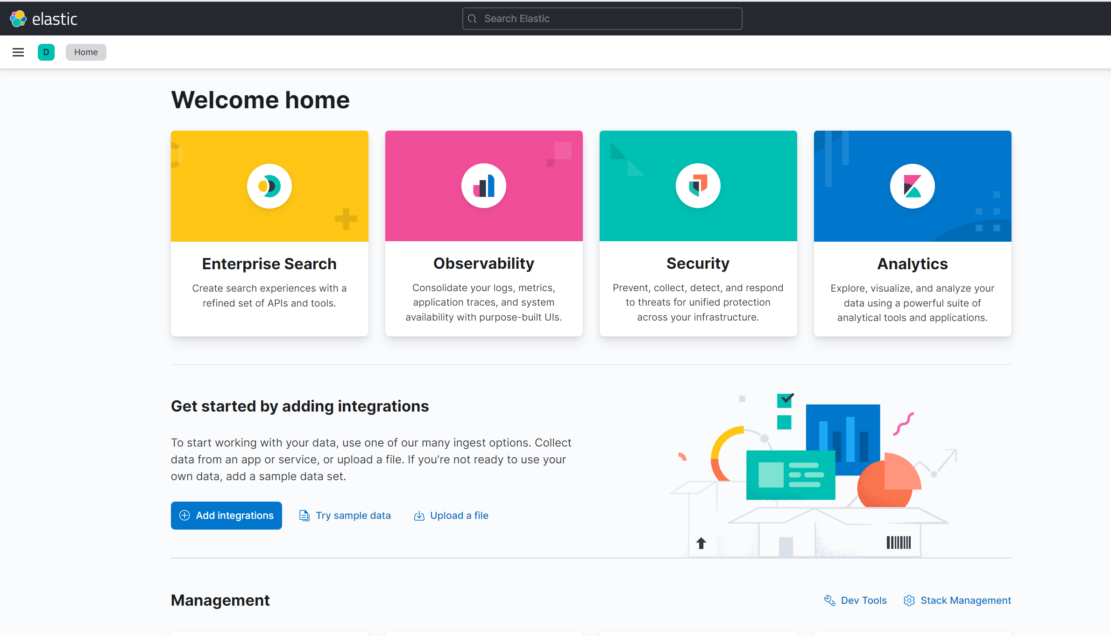
Task: Click the magnifier icon in search bar
Action: pos(472,19)
